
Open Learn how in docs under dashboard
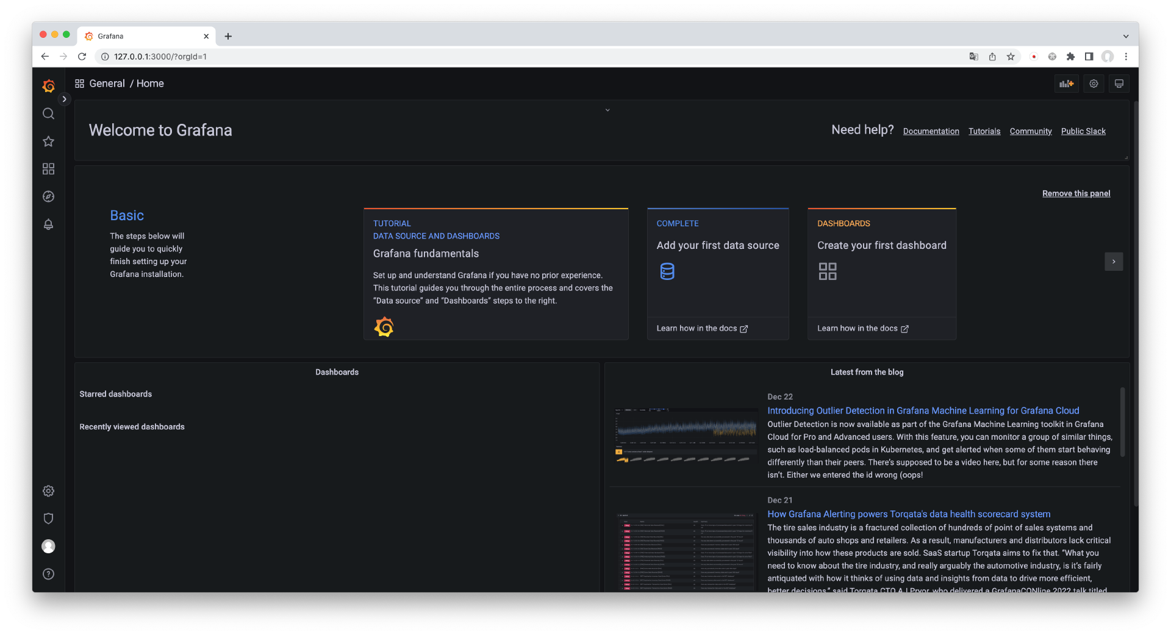pos(863,328)
